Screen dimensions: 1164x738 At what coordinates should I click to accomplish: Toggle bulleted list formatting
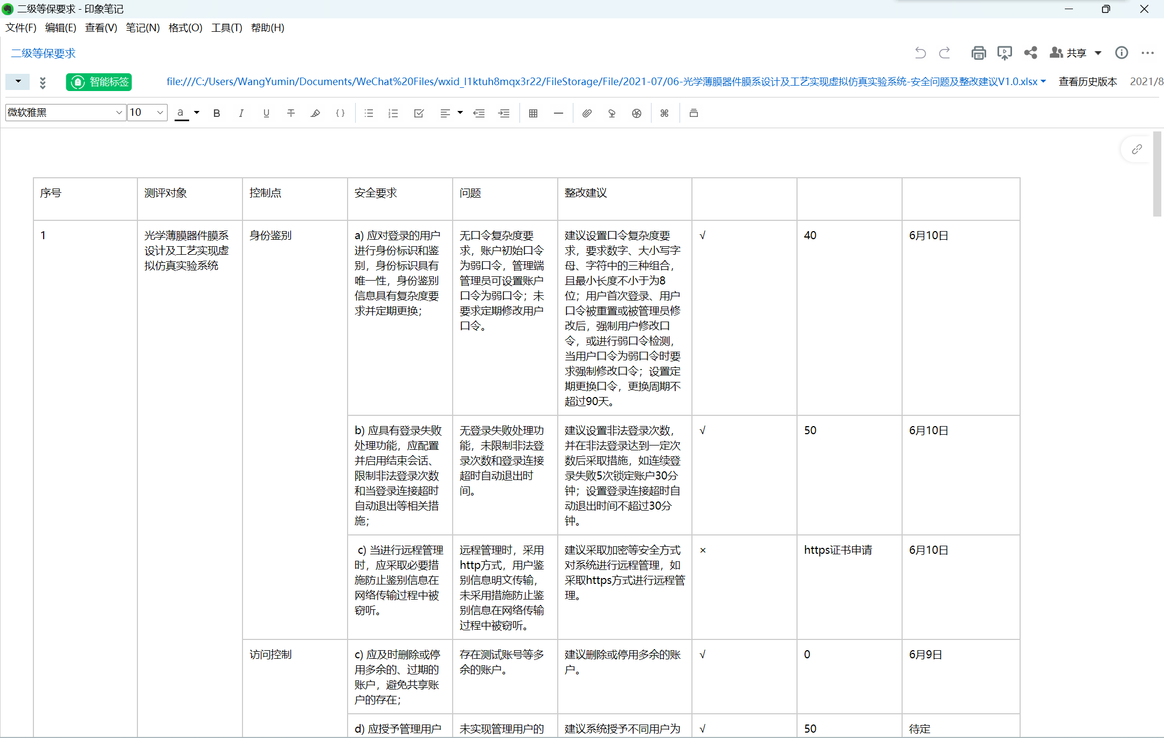[x=369, y=113]
